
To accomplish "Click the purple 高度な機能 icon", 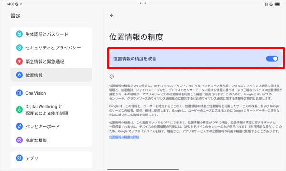I will pos(20,140).
